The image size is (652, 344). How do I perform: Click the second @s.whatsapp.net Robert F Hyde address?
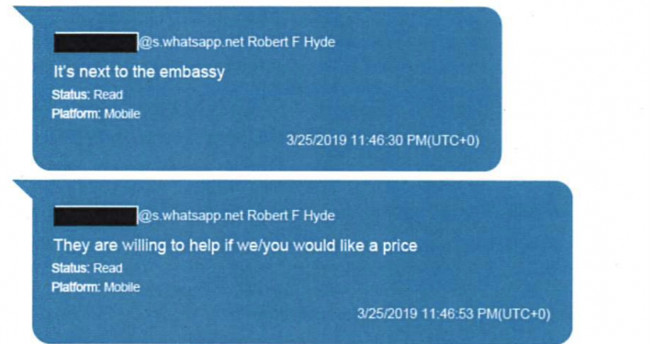point(237,216)
